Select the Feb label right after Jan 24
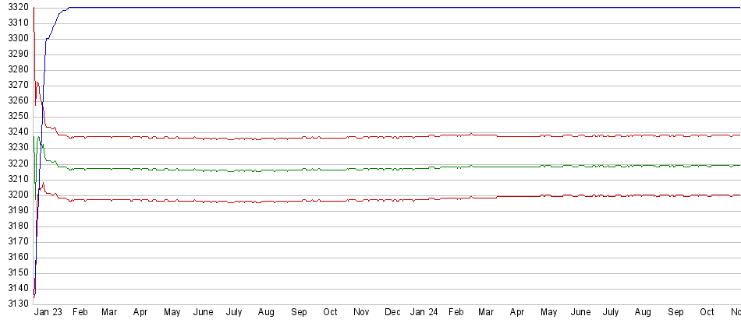Image resolution: width=741 pixels, height=323 pixels. 456,312
